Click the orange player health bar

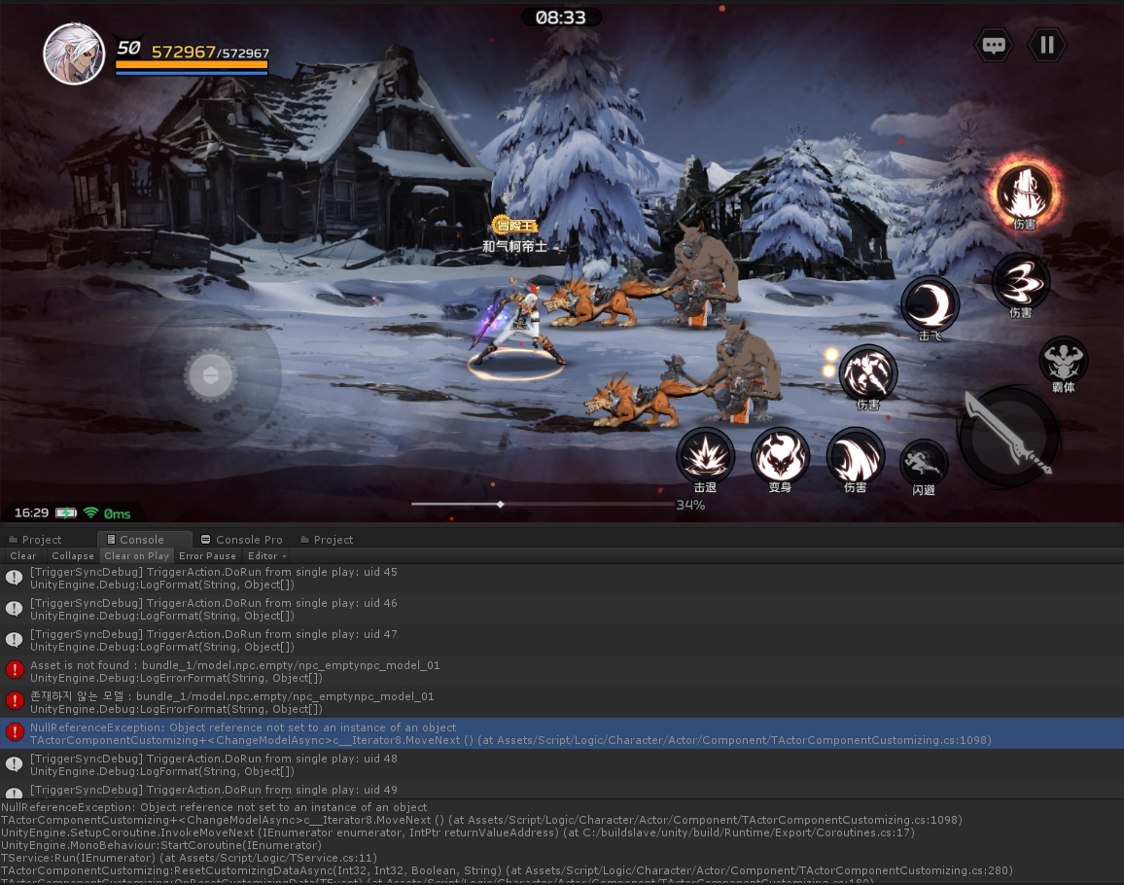coord(192,65)
